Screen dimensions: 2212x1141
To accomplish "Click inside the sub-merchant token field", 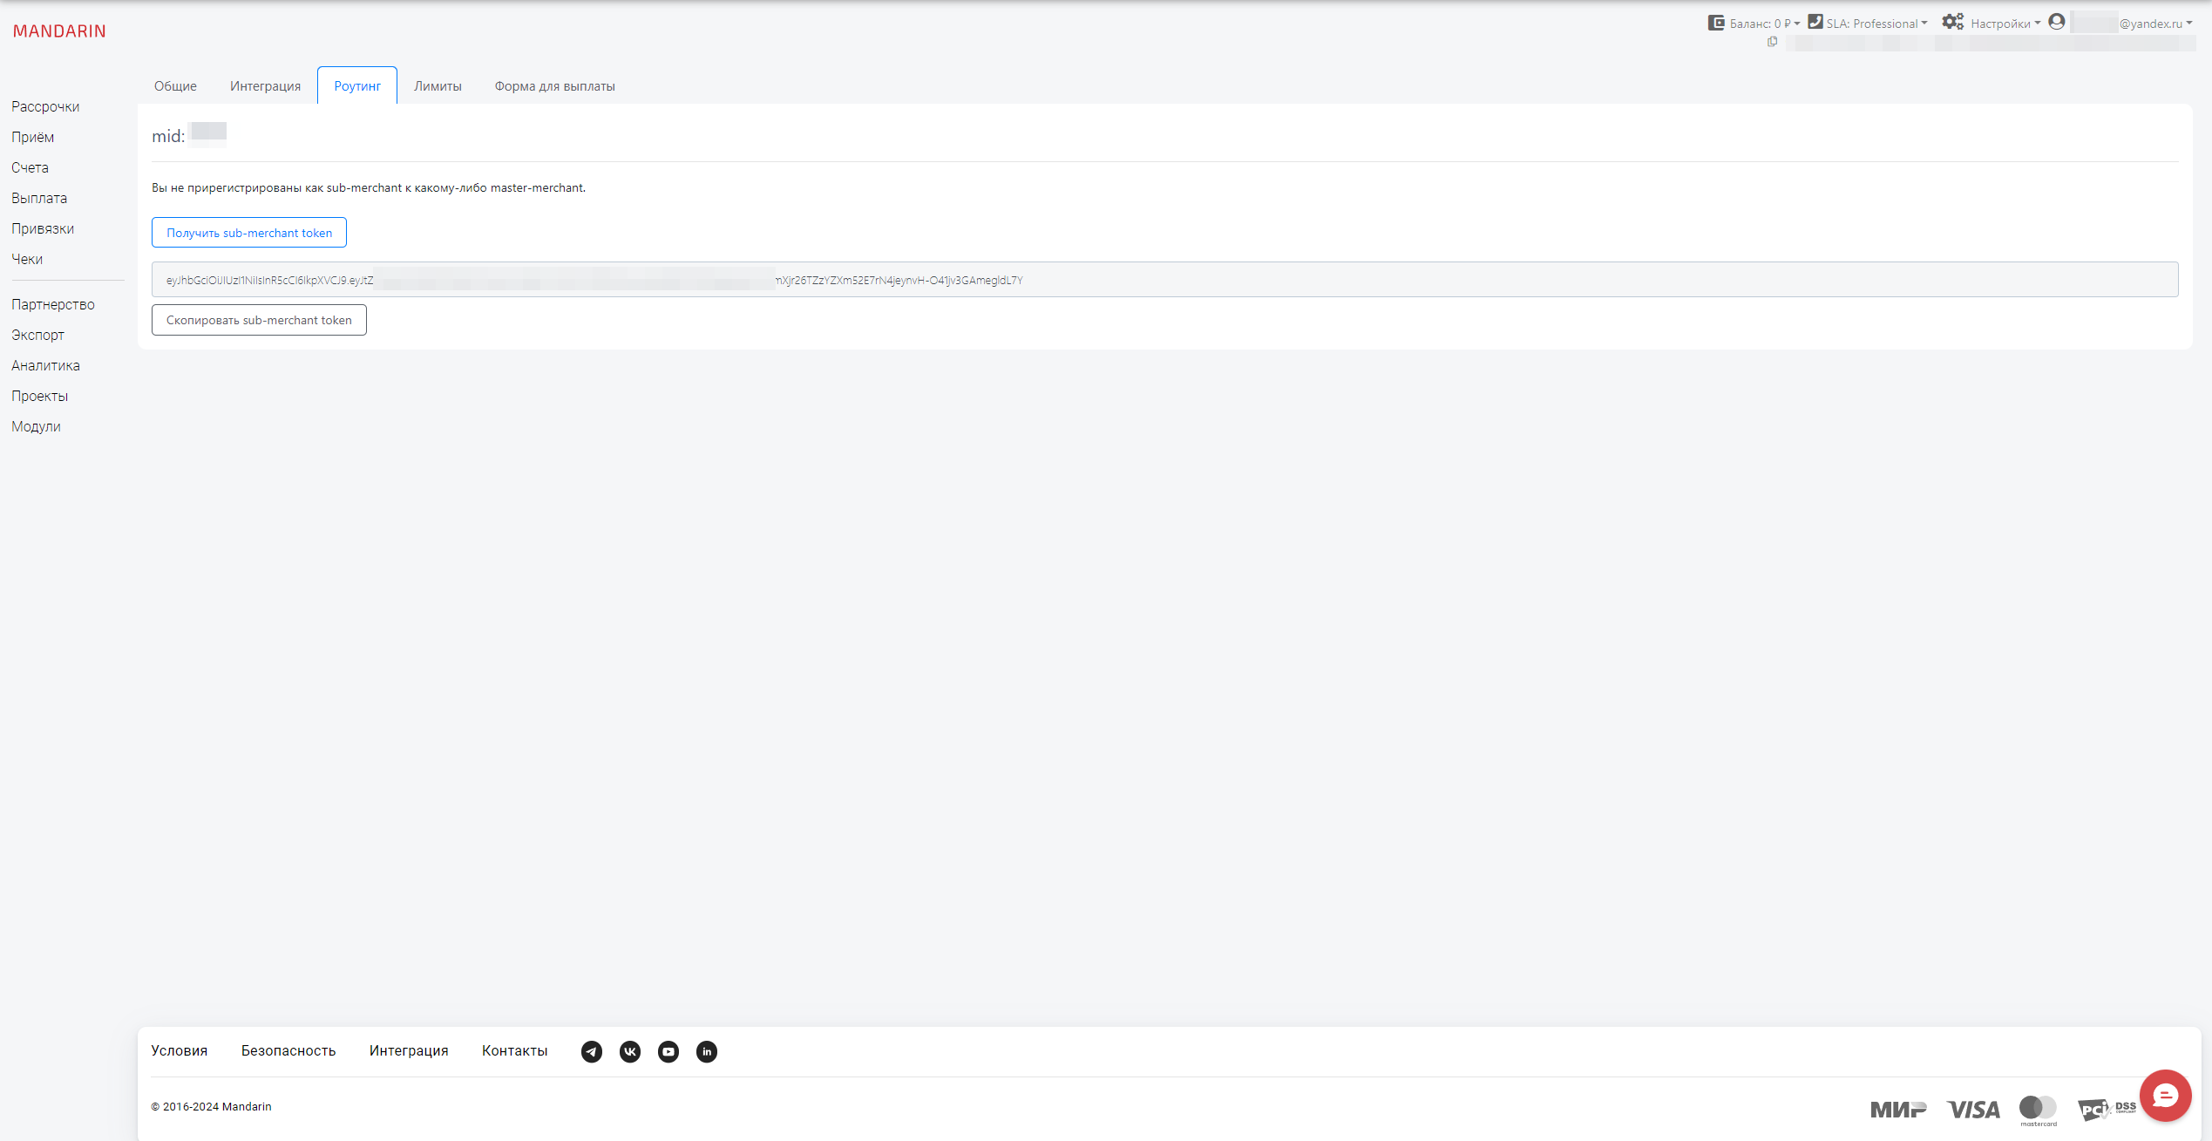I will (1164, 280).
